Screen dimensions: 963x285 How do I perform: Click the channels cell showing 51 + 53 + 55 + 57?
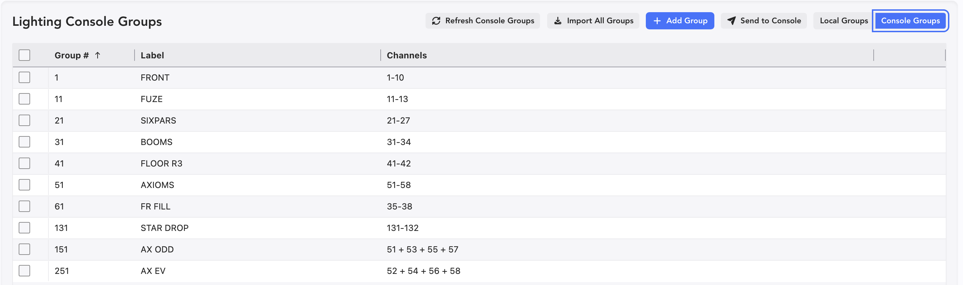(x=422, y=250)
